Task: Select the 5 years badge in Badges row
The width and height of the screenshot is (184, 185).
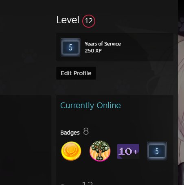Action: click(x=157, y=151)
